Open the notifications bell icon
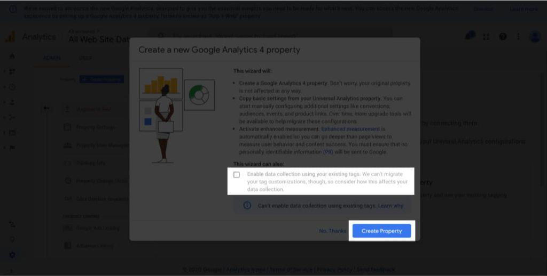 (x=470, y=36)
